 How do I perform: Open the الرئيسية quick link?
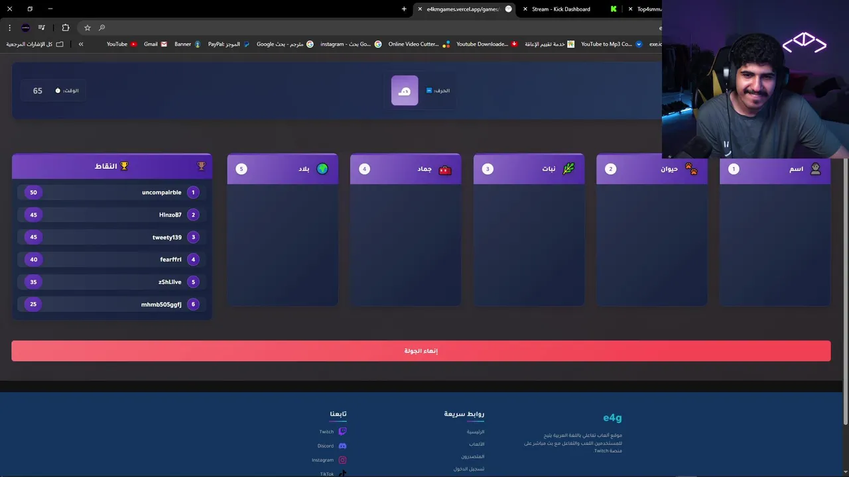(x=476, y=432)
